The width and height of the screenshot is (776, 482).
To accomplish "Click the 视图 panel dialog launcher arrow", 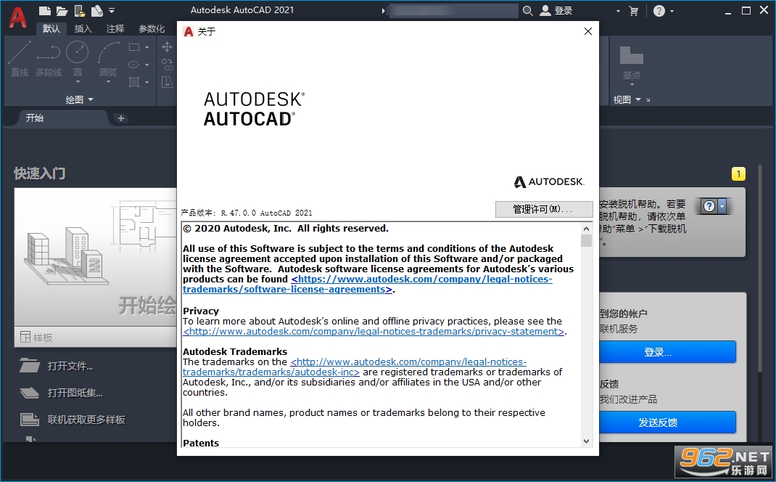I will (x=648, y=100).
